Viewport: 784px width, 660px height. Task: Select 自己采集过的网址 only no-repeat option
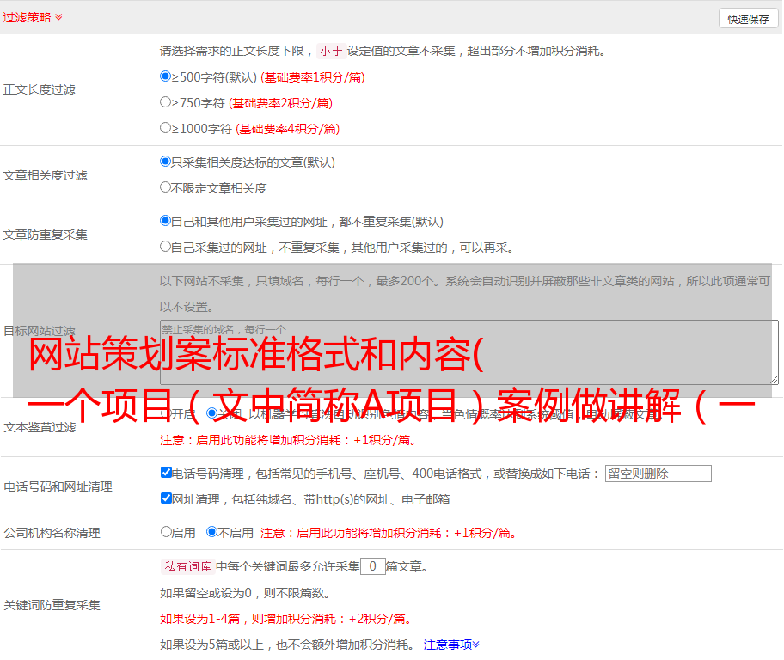click(x=166, y=247)
